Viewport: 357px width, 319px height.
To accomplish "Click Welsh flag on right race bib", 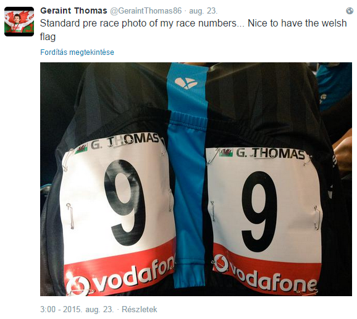I will [226, 152].
